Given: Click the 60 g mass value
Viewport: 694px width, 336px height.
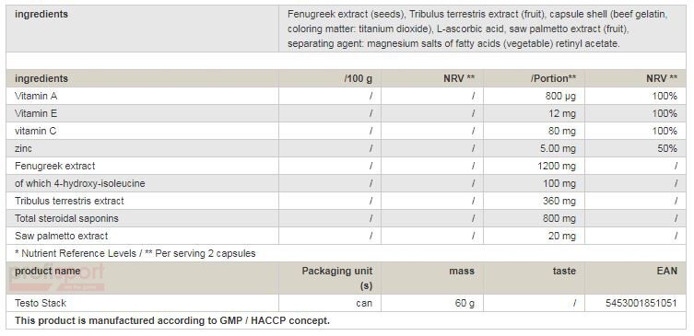Looking at the screenshot, I should [465, 303].
